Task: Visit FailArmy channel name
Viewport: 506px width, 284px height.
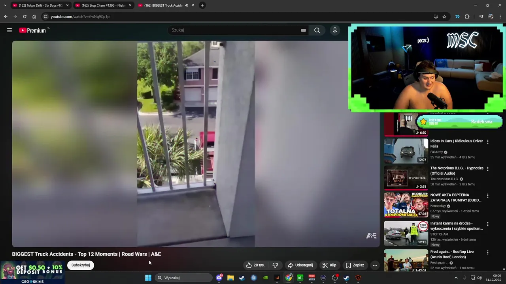Action: coord(436,152)
